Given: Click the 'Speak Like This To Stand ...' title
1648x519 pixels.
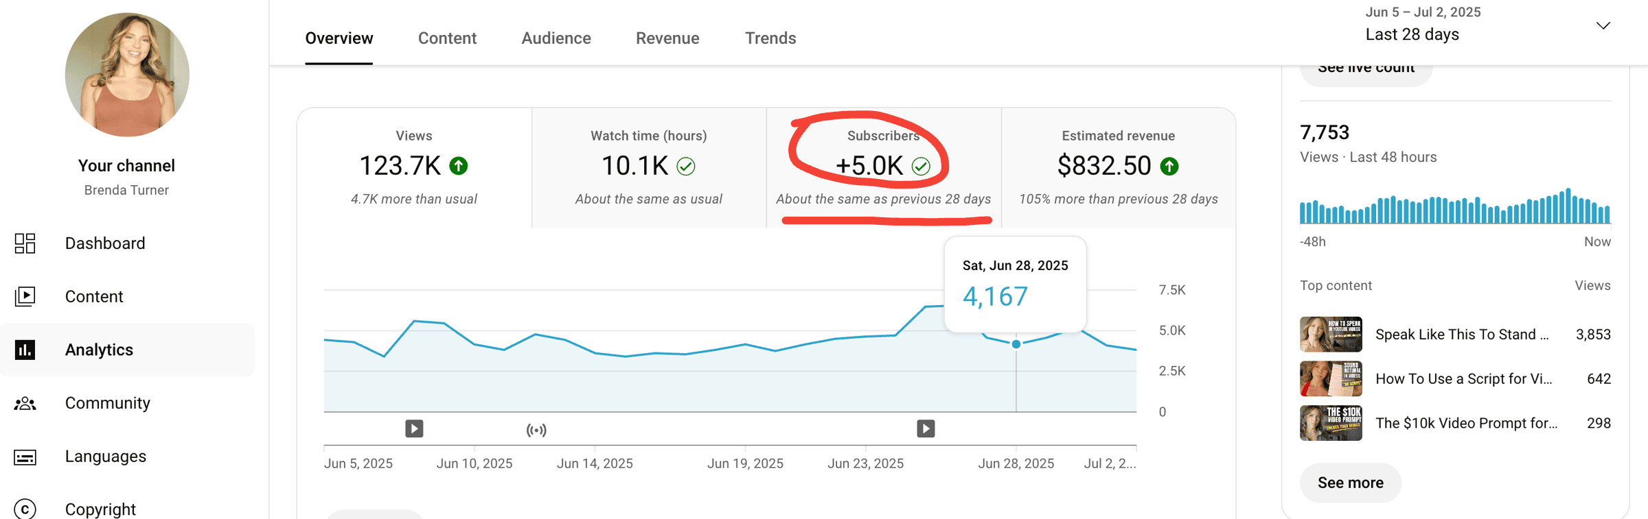Looking at the screenshot, I should [x=1462, y=335].
